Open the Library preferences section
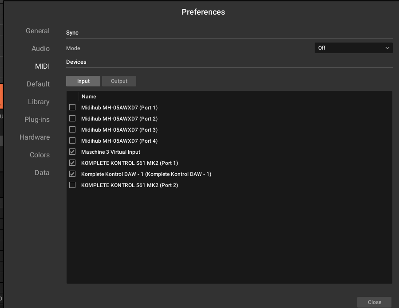The height and width of the screenshot is (308, 399). pos(39,101)
